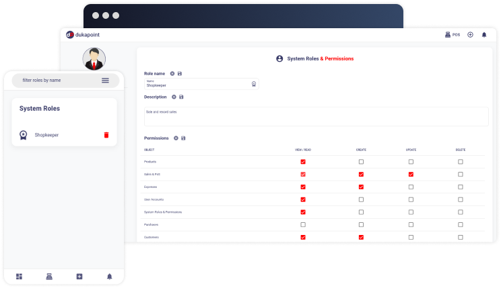Enable Products Delete permission

point(461,162)
